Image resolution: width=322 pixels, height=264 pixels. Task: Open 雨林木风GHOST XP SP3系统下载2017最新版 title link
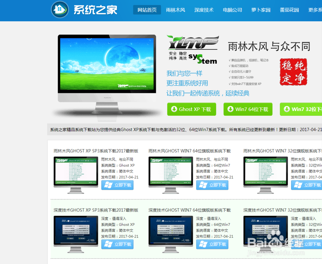(96, 151)
